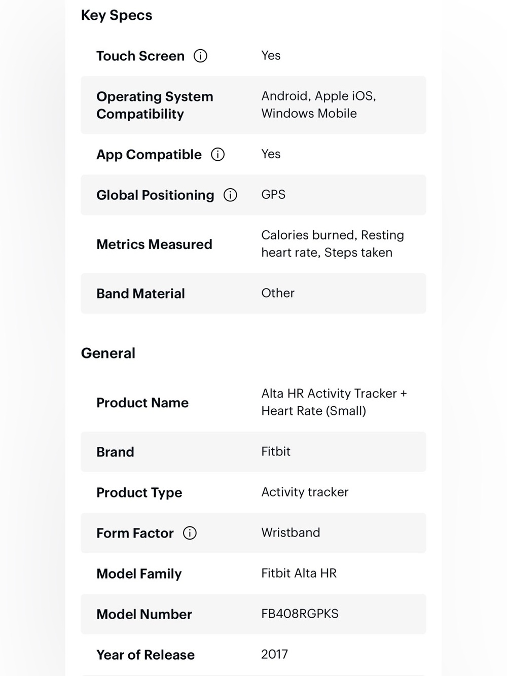The width and height of the screenshot is (507, 676).
Task: Open Touch Screen info icon
Action: click(200, 56)
